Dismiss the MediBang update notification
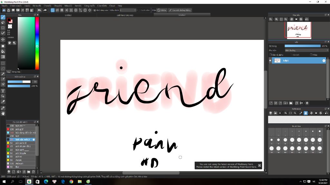The width and height of the screenshot is (330, 185). tap(259, 165)
